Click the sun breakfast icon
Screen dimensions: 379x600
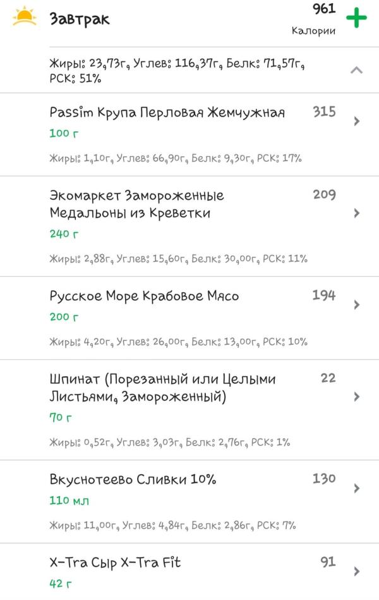coord(25,16)
